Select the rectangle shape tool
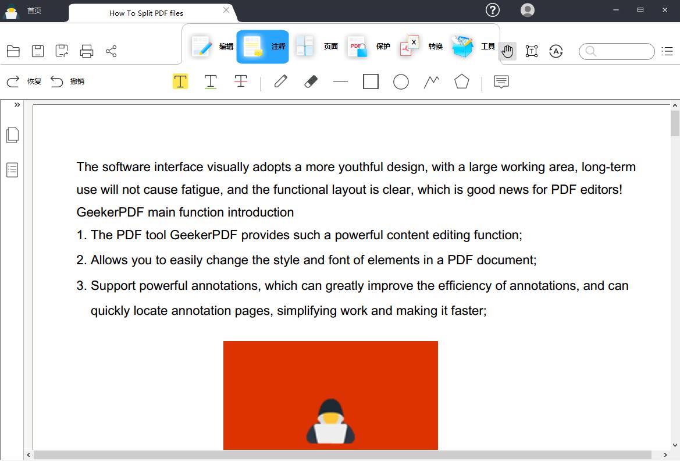Image resolution: width=680 pixels, height=461 pixels. tap(371, 81)
